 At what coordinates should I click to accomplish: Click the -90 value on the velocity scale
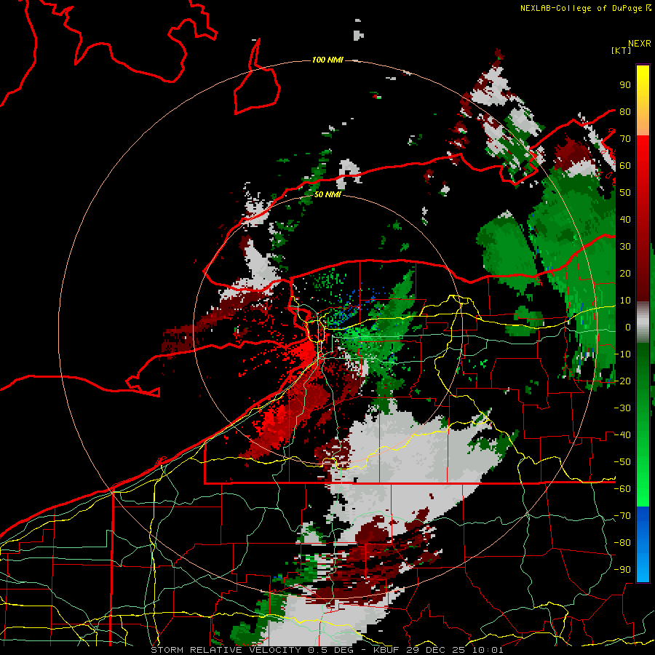click(x=622, y=570)
